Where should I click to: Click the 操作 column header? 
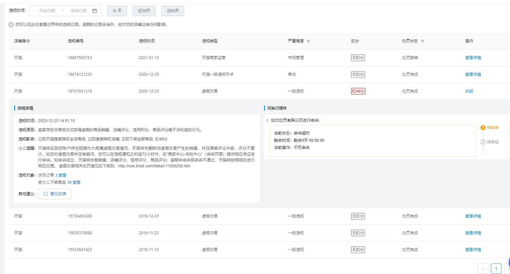pyautogui.click(x=469, y=41)
